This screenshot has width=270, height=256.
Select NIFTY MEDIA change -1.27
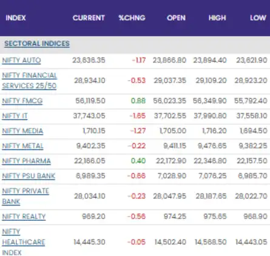(x=138, y=131)
